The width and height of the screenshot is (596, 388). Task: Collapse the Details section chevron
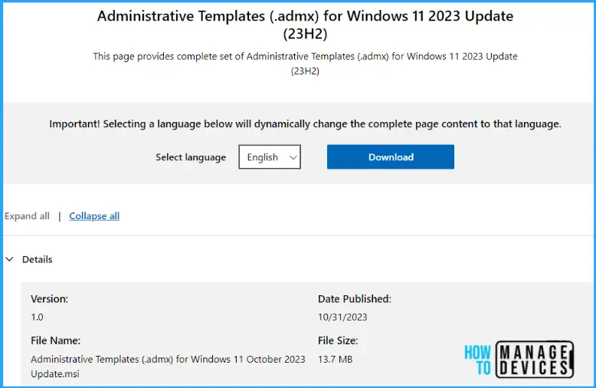tap(9, 259)
